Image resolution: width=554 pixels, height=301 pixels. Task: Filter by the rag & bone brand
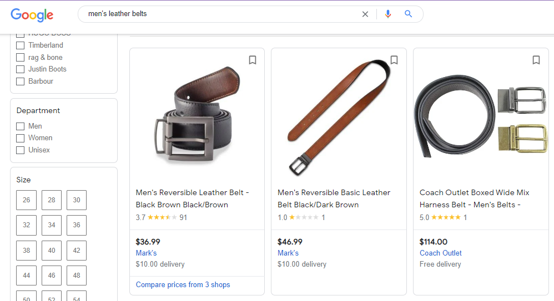point(21,58)
